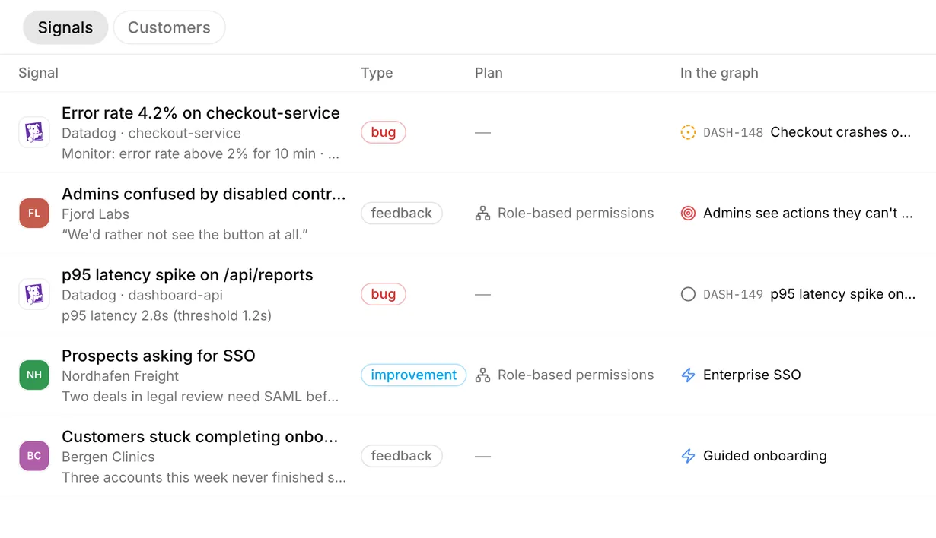Click hierarchy icon in Prospects asking for SSO row
Viewport: 936px width, 538px height.
click(x=482, y=375)
